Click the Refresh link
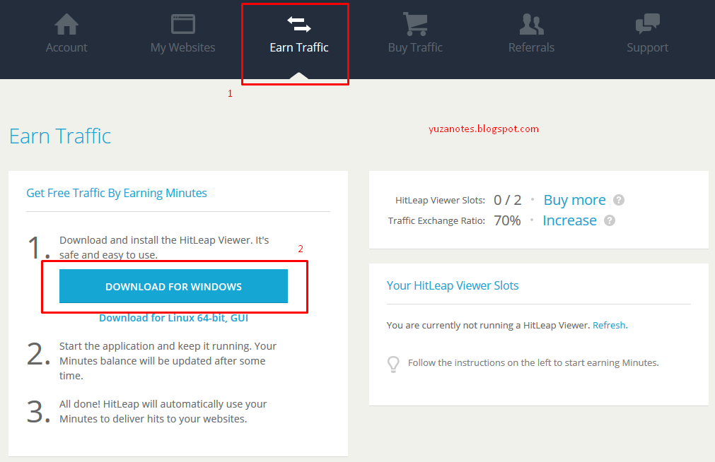 610,326
